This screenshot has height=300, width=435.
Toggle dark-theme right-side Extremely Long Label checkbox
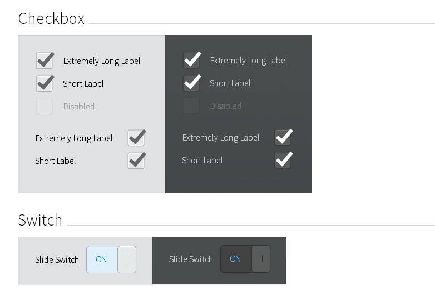pyautogui.click(x=283, y=137)
